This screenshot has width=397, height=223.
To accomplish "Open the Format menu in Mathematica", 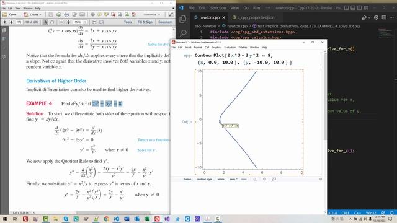I will click(x=198, y=48).
